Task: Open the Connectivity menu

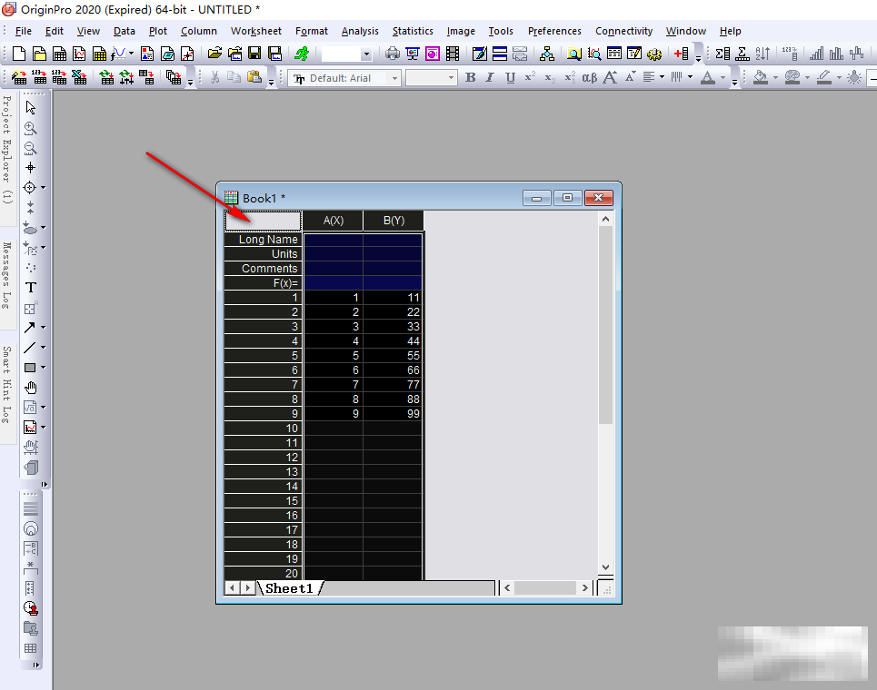Action: (623, 31)
